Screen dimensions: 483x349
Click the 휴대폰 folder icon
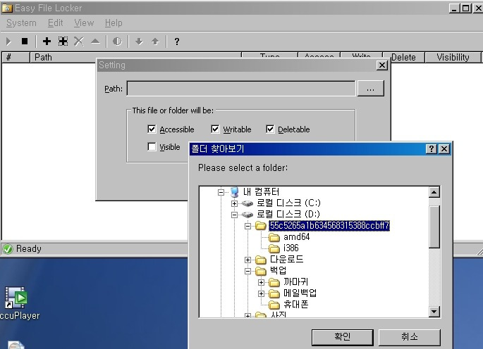[x=274, y=305]
